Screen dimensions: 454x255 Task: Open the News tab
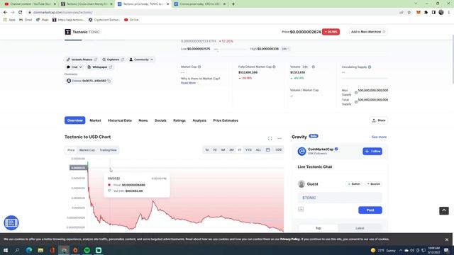click(x=143, y=120)
